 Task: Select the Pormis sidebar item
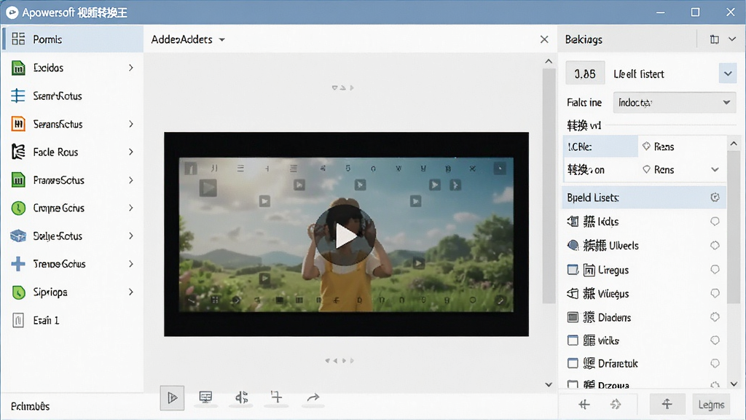coord(72,39)
